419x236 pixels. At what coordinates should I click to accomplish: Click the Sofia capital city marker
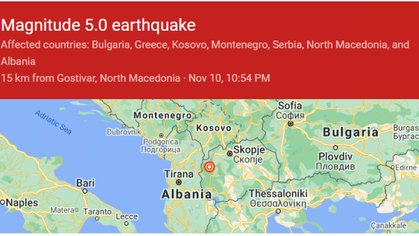click(x=291, y=124)
